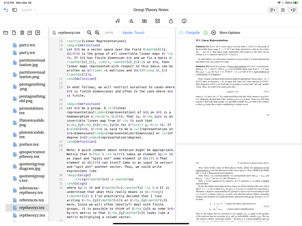Select the handwriting scribble tool
The height and width of the screenshot is (226, 302).
pos(131,21)
